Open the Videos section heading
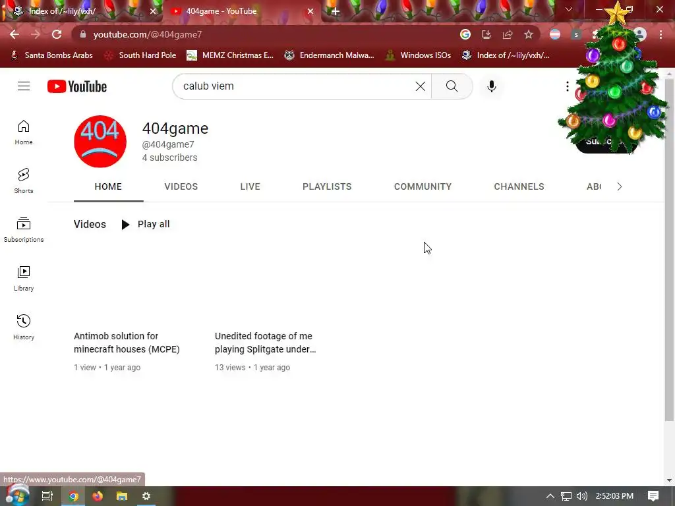This screenshot has height=506, width=675. click(90, 224)
